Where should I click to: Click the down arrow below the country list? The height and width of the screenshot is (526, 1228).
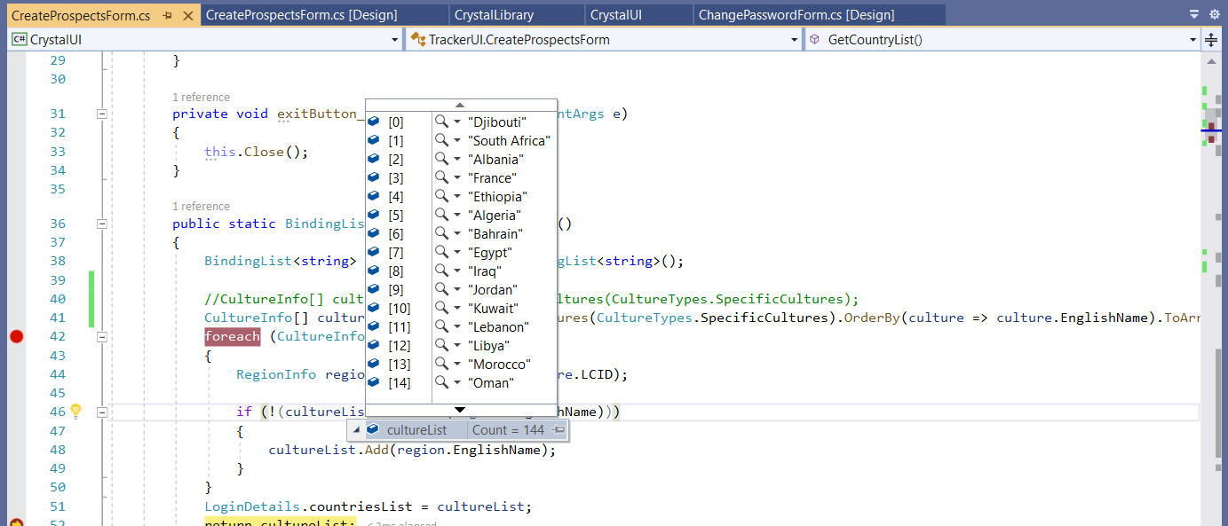pos(459,409)
